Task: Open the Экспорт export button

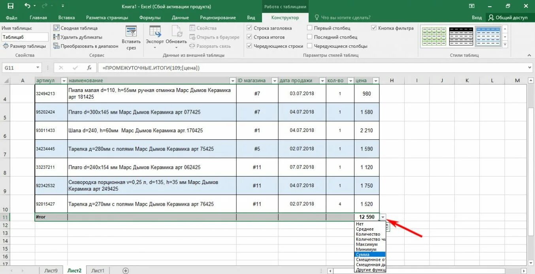Action: click(x=155, y=38)
